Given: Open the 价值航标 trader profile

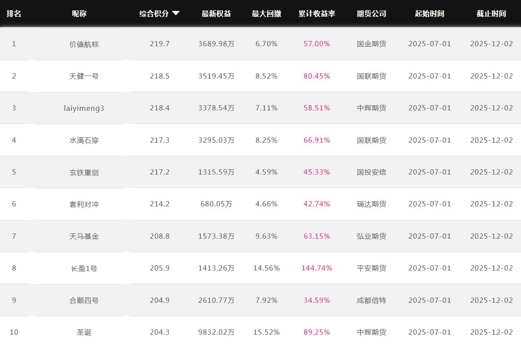Looking at the screenshot, I should click(x=84, y=44).
